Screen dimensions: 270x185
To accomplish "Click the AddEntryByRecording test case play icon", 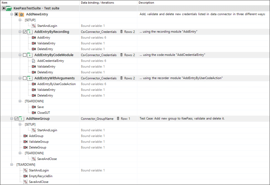I will coord(30,32).
